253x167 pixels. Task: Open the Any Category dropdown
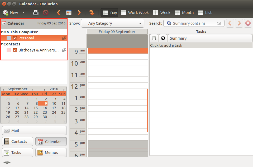coord(113,23)
